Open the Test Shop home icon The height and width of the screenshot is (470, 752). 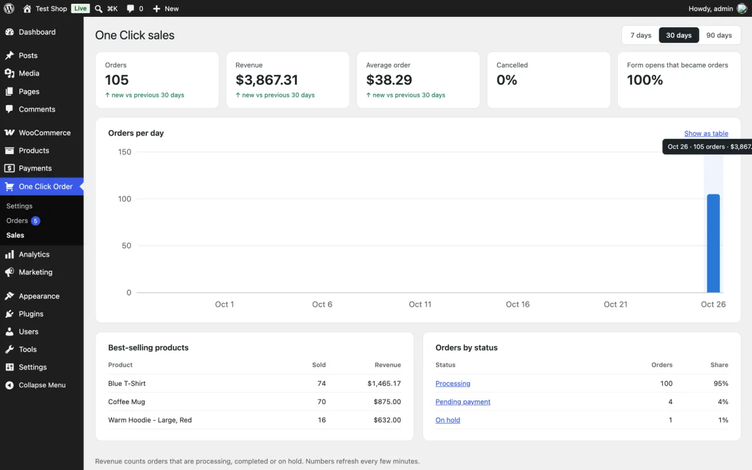(27, 9)
